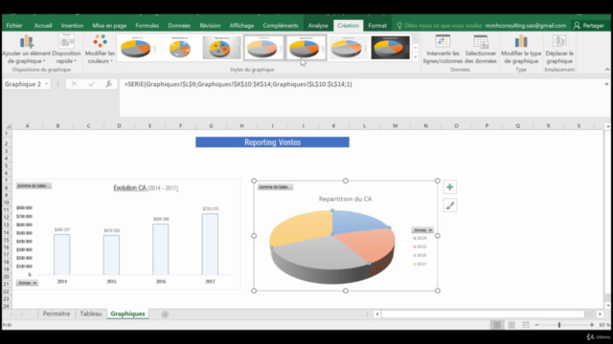Click the account email mmhconsulting.sas@gmail.com
Viewport: 613px width, 344px height.
pos(526,26)
